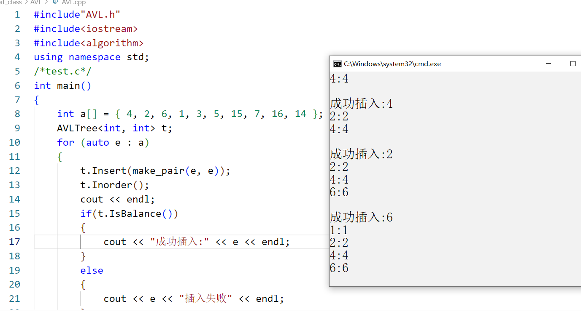The height and width of the screenshot is (312, 581).
Task: Click the first console line '4:4'
Action: point(339,79)
